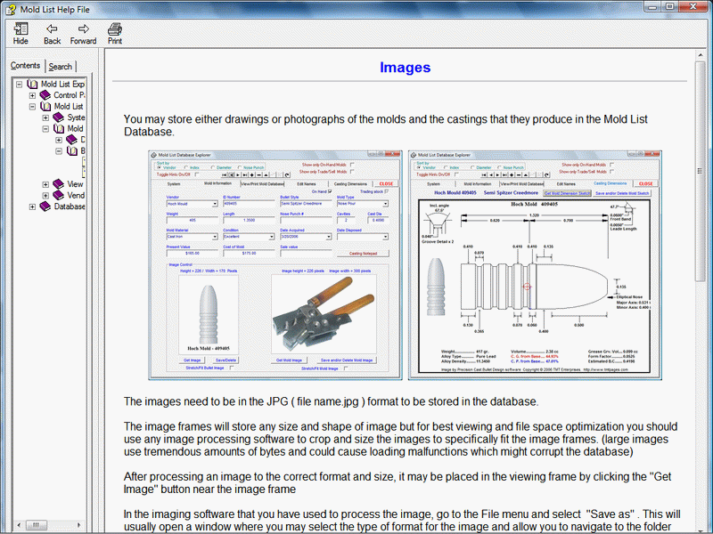Switch to the Search tab
713x534 pixels.
61,66
